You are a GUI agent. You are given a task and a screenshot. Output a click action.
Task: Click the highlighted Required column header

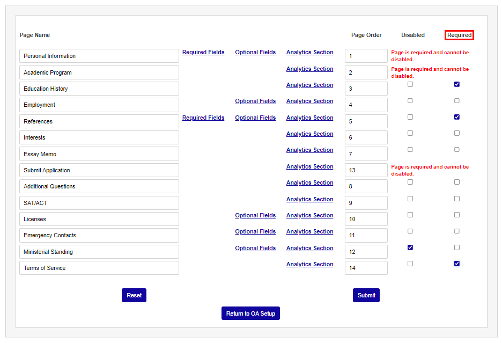click(459, 35)
